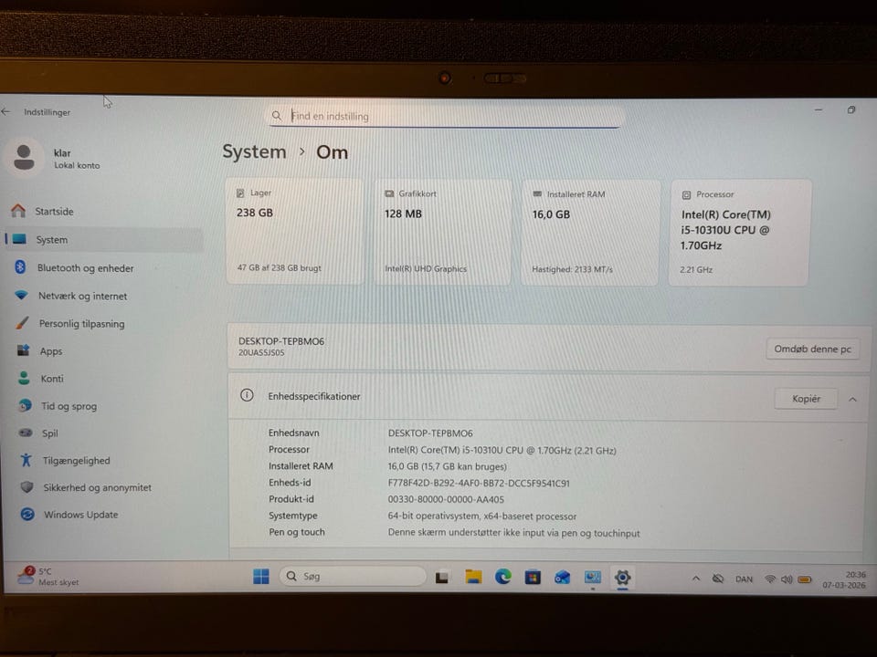Click the home icon beside Startside
Viewport: 877px width, 657px height.
(x=18, y=211)
